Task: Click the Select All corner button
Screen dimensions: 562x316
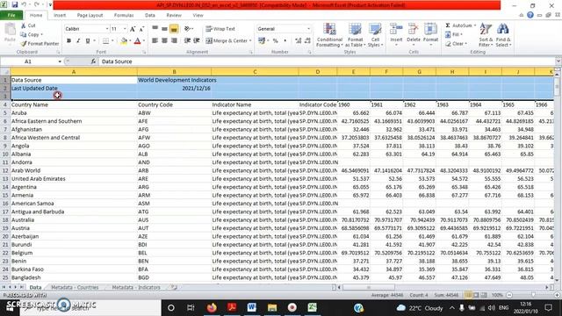Action: (5, 72)
